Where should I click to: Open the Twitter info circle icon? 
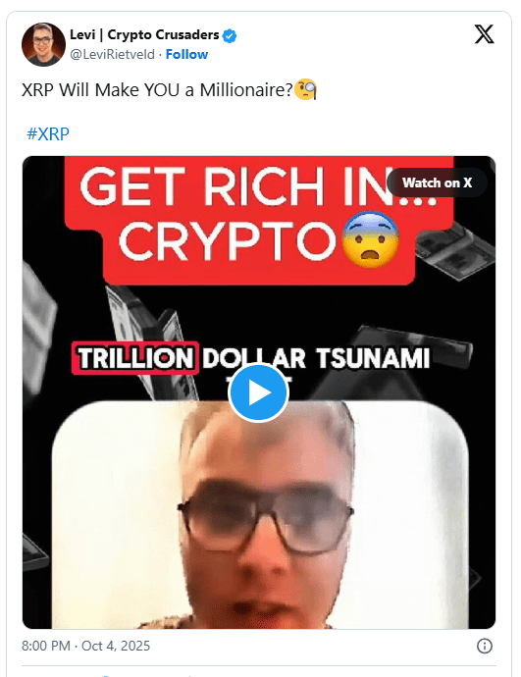click(x=485, y=646)
